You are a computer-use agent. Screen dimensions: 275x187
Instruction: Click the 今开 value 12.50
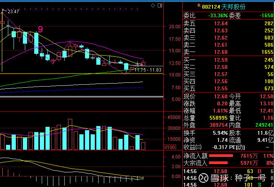pyautogui.click(x=267, y=96)
